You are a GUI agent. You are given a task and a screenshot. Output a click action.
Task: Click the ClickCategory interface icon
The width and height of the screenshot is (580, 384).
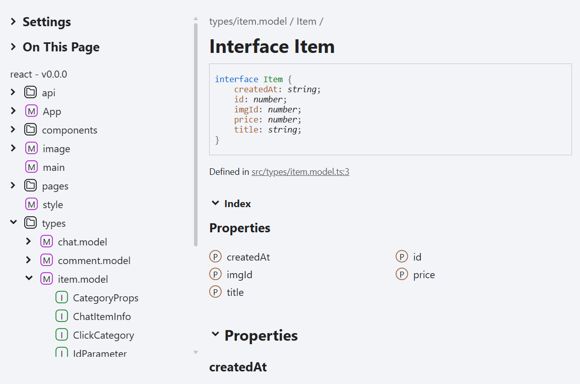pos(61,335)
